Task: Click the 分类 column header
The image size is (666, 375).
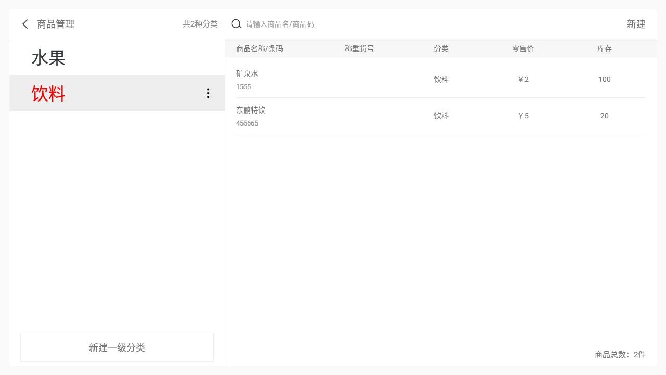Action: [x=441, y=48]
